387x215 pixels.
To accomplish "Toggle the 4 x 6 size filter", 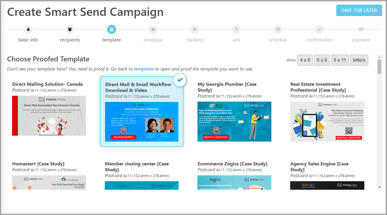I will (x=305, y=60).
